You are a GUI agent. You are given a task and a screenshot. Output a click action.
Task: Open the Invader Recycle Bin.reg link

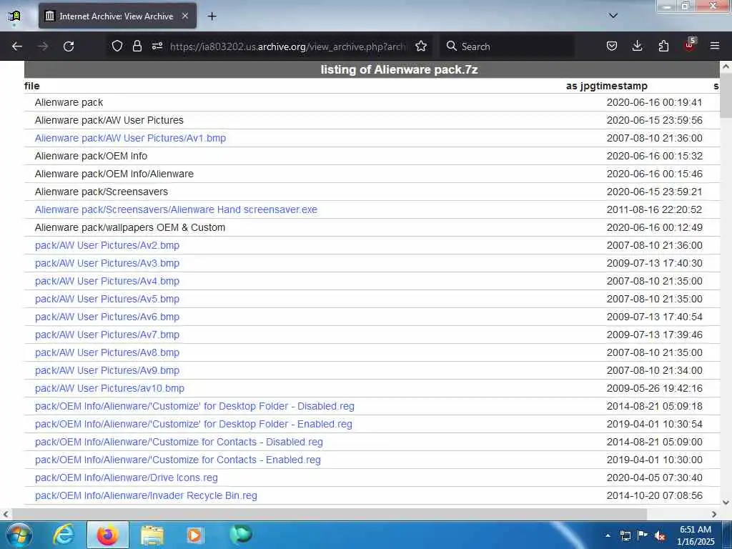click(x=146, y=496)
